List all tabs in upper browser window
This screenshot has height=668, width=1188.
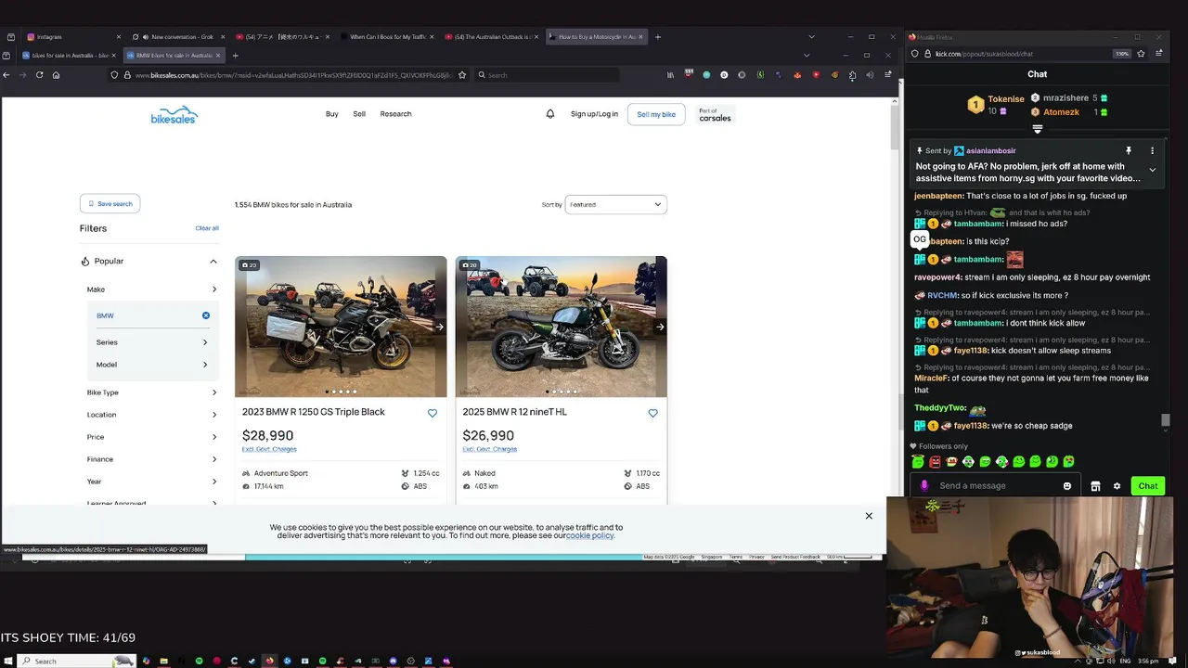[x=811, y=37]
